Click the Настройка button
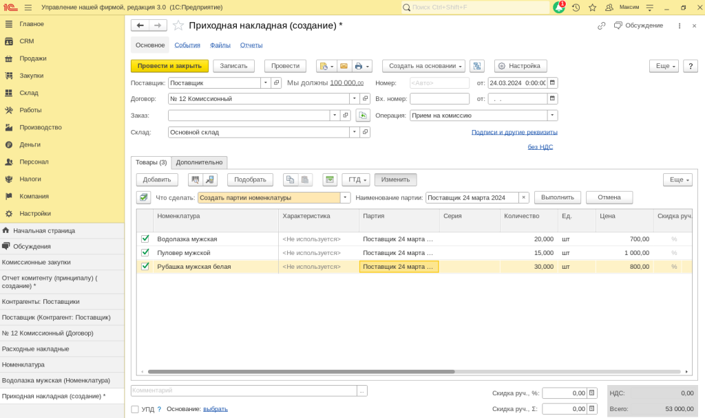Screen dimensions: 705x418 point(520,66)
